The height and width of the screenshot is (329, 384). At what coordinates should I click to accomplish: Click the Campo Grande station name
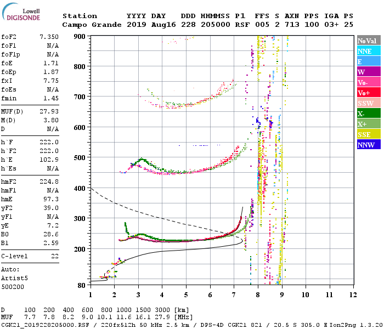pos(92,25)
